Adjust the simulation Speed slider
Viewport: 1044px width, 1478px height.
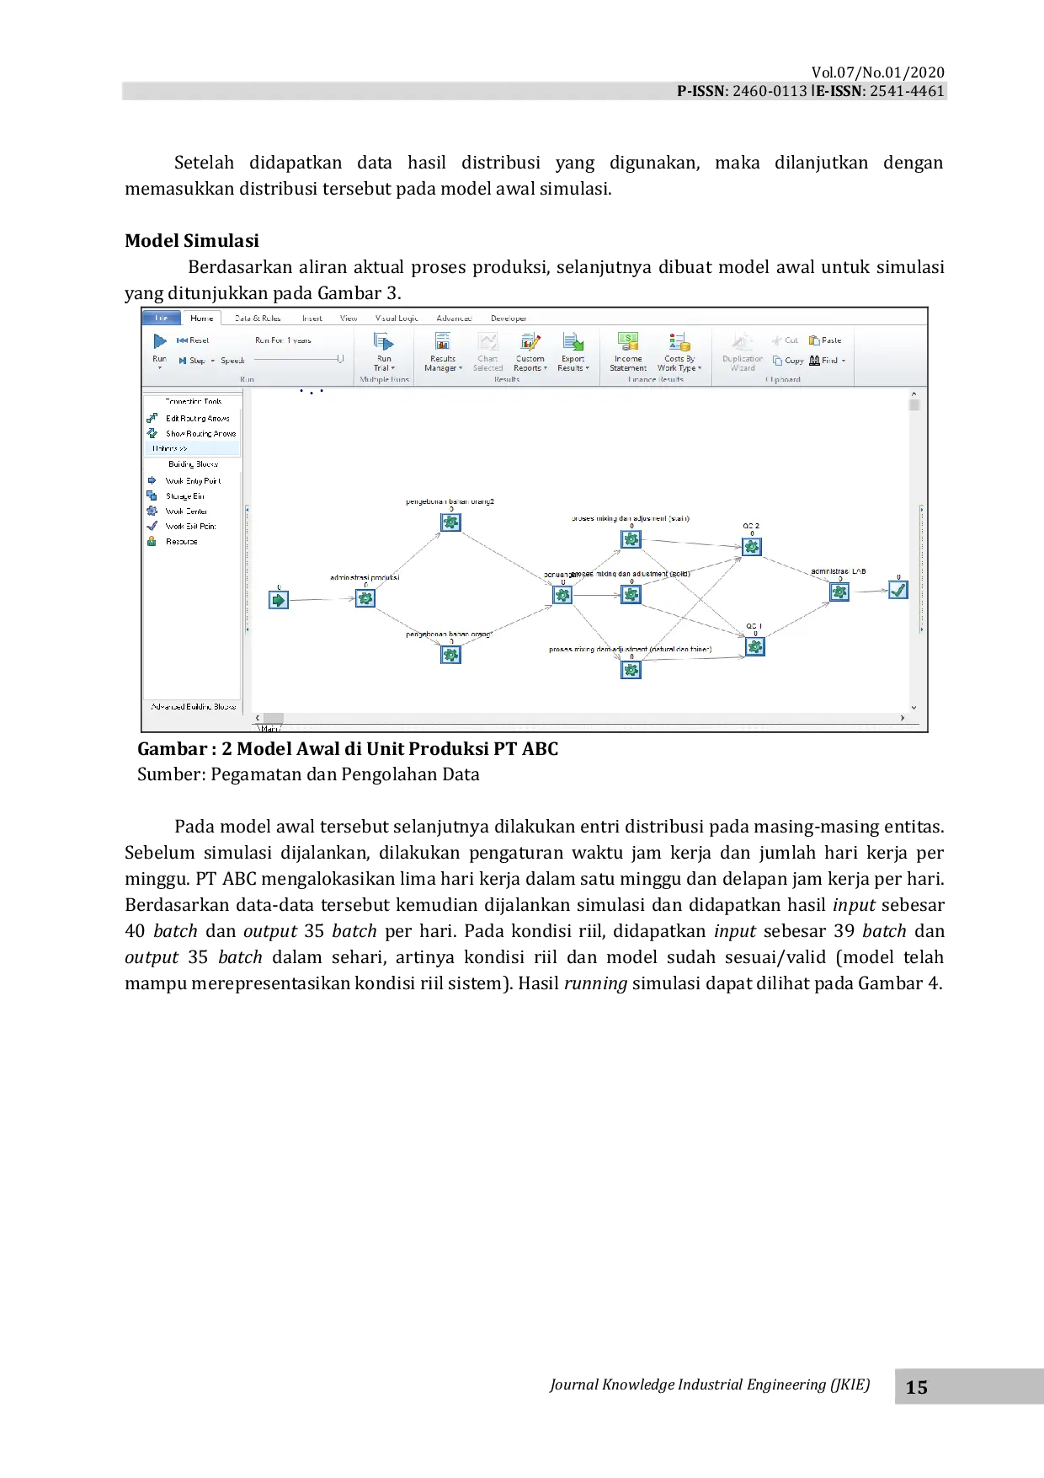click(x=339, y=360)
